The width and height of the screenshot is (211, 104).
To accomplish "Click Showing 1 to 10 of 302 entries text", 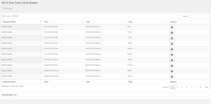I will pos(12,86).
